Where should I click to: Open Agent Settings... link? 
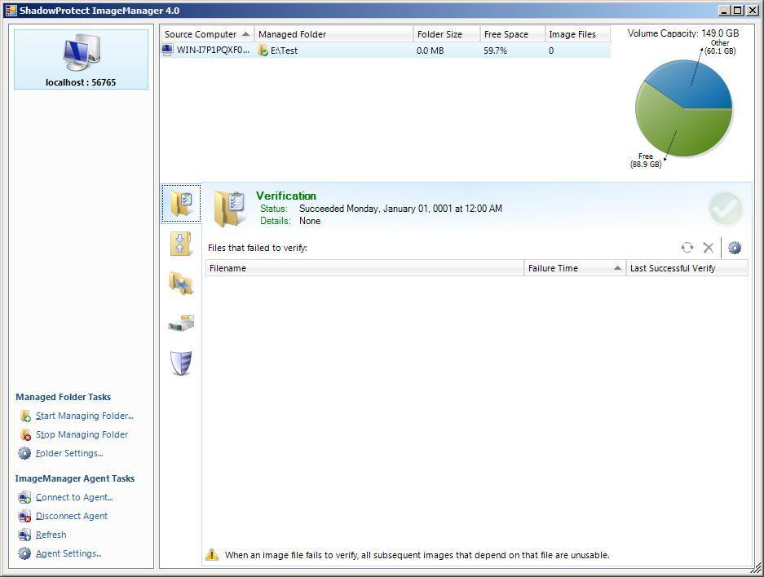[x=68, y=553]
